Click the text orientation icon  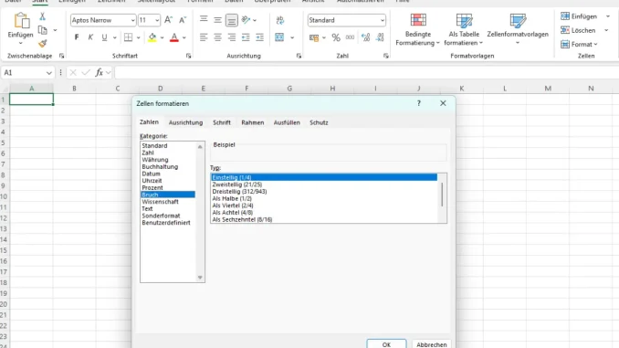246,20
